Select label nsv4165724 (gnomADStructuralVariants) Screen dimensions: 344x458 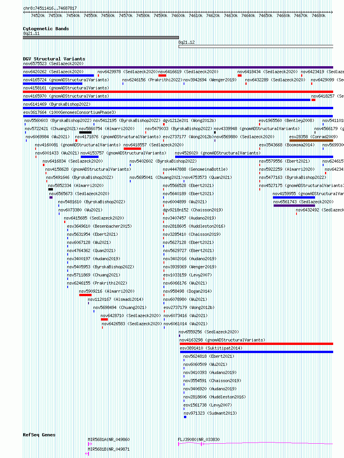tap(66, 80)
